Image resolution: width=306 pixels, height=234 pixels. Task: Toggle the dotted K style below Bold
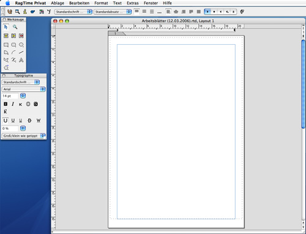[x=6, y=111]
